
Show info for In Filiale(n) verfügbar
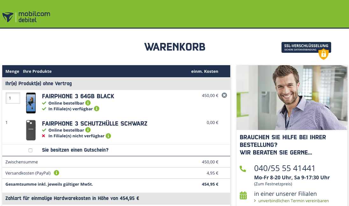tap(96, 109)
